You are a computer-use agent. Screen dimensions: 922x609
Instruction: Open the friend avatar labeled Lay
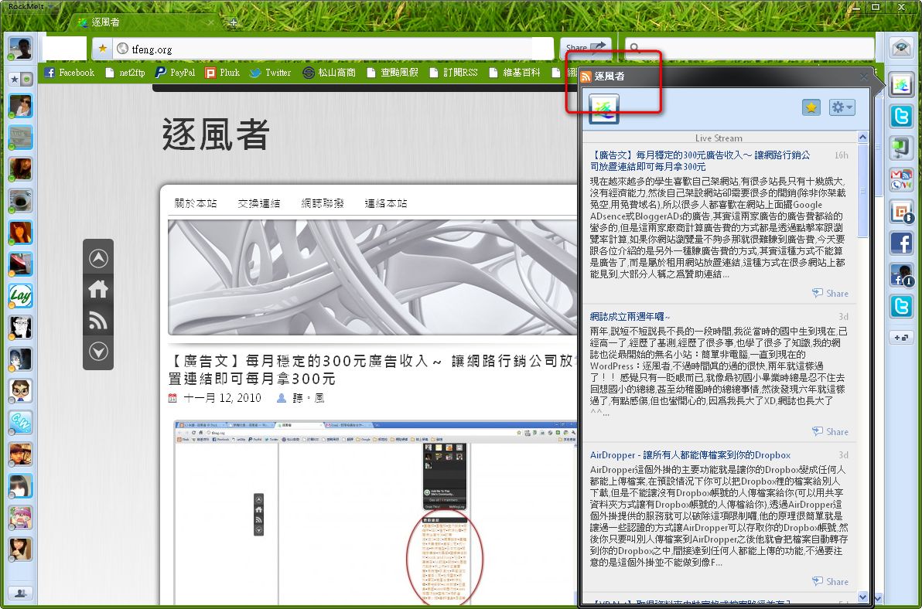[21, 295]
